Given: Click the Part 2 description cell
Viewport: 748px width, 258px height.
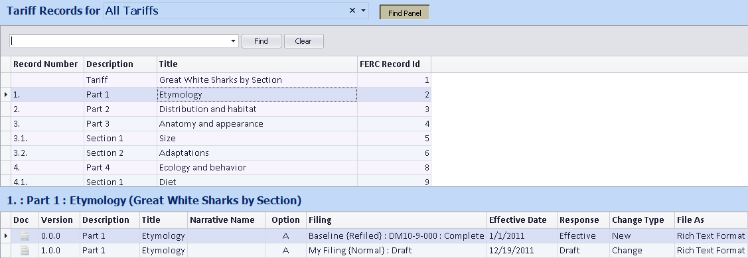Looking at the screenshot, I should (121, 109).
